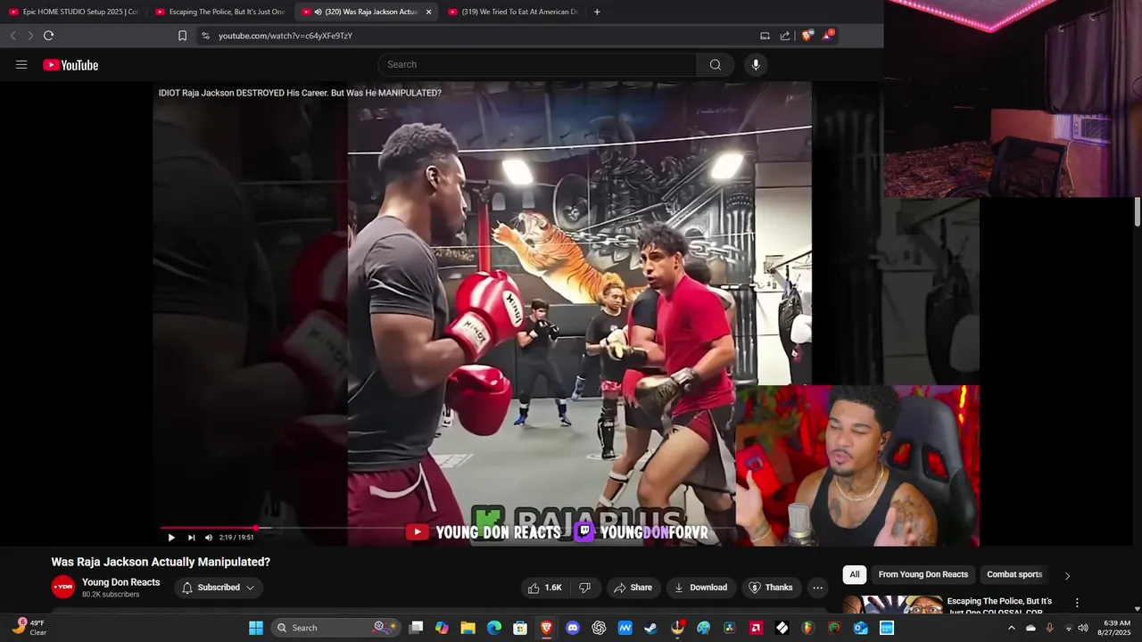Click the YouTube search magnifier button

point(716,64)
